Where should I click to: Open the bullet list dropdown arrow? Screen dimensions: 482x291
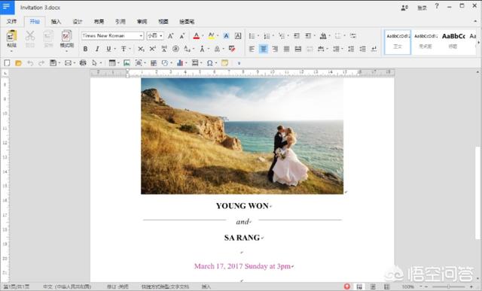pyautogui.click(x=258, y=36)
